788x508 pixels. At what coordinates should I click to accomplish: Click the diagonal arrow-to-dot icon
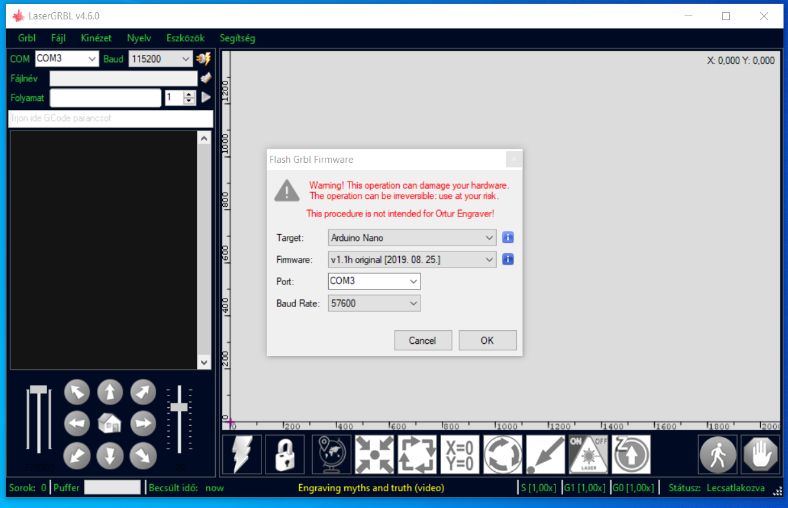pyautogui.click(x=546, y=454)
